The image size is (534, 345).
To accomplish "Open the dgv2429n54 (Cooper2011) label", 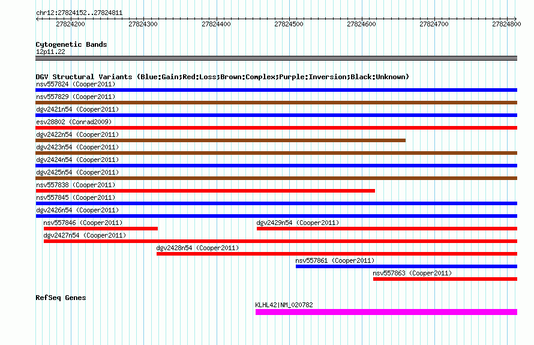I will pos(298,223).
